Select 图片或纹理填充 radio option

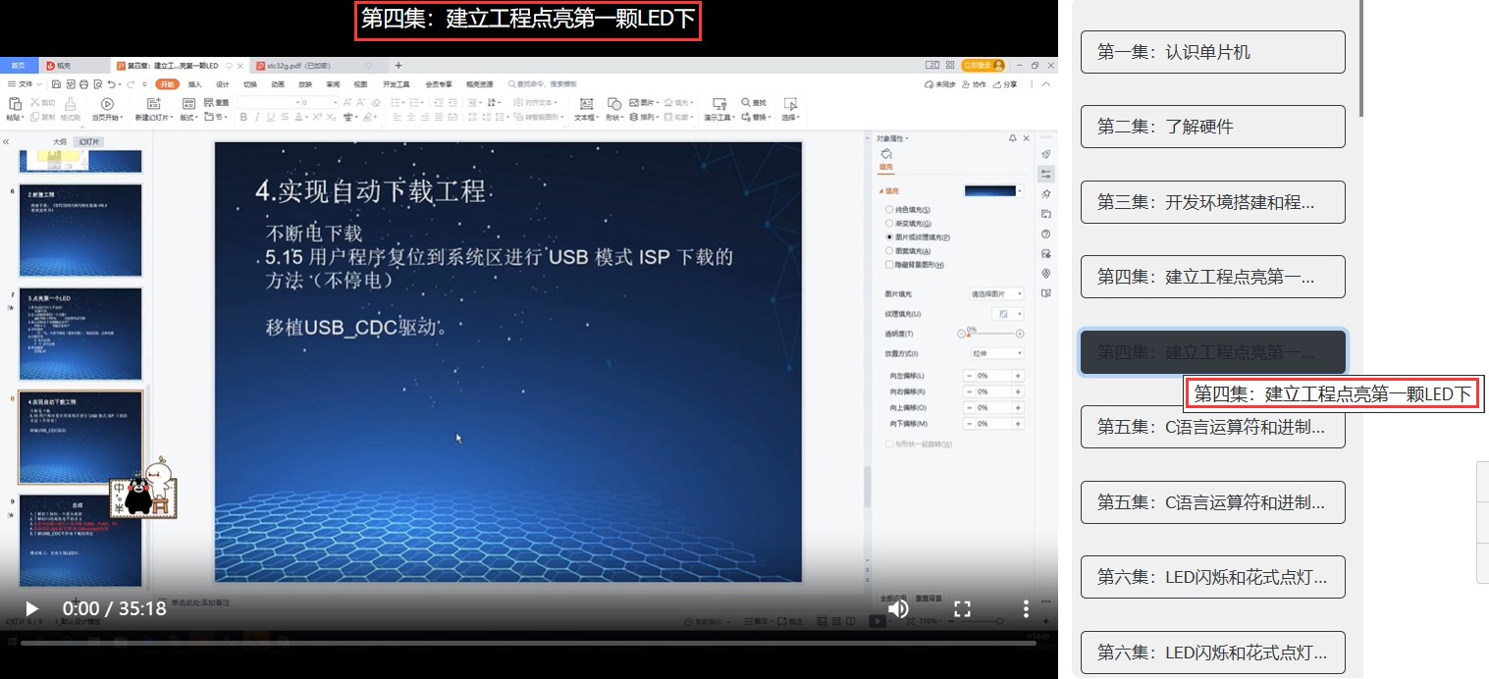tap(889, 237)
